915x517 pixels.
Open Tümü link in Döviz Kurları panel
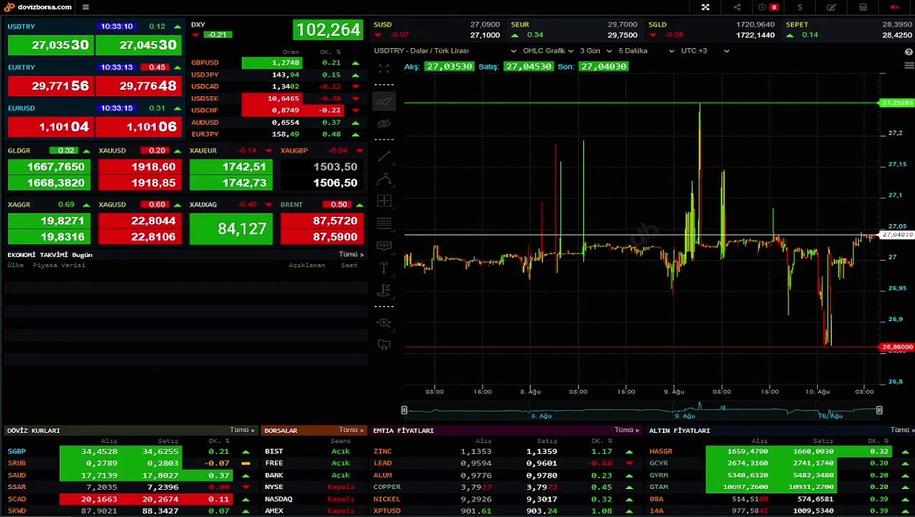coord(242,430)
